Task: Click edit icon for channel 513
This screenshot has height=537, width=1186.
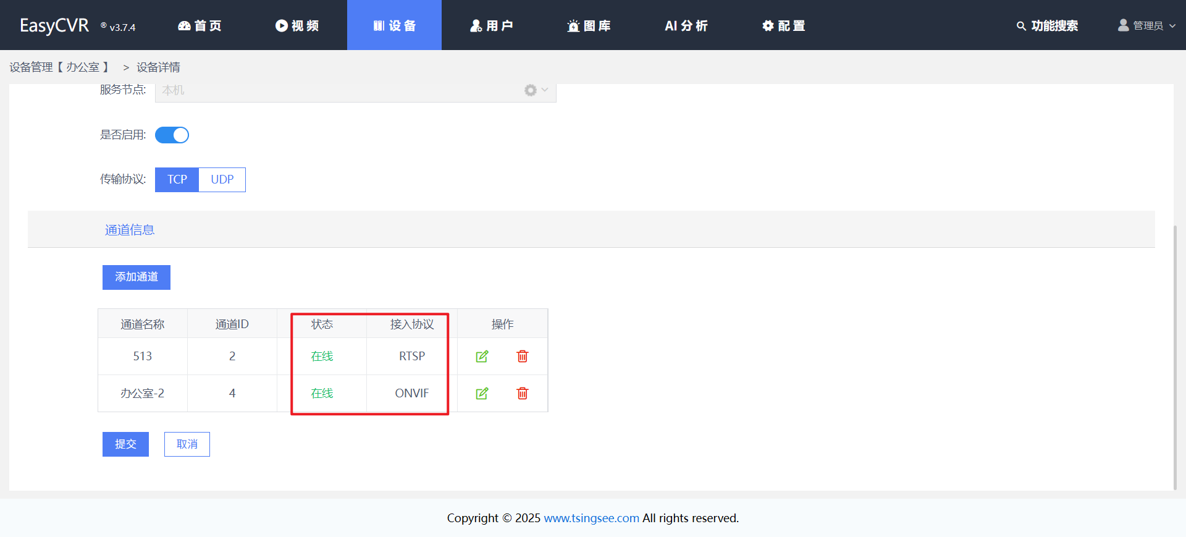Action: click(x=482, y=357)
